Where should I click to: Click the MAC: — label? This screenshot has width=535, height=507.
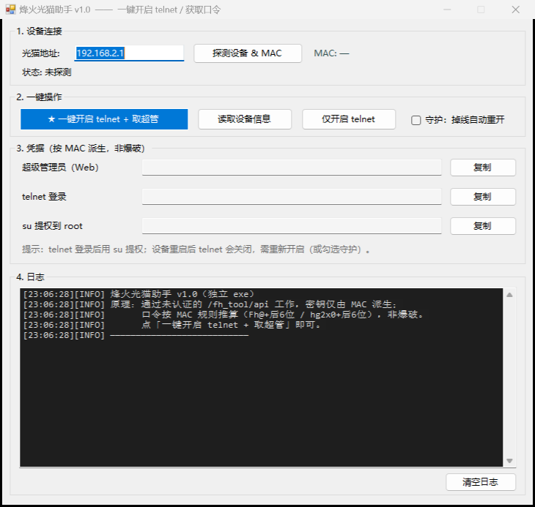coord(331,53)
